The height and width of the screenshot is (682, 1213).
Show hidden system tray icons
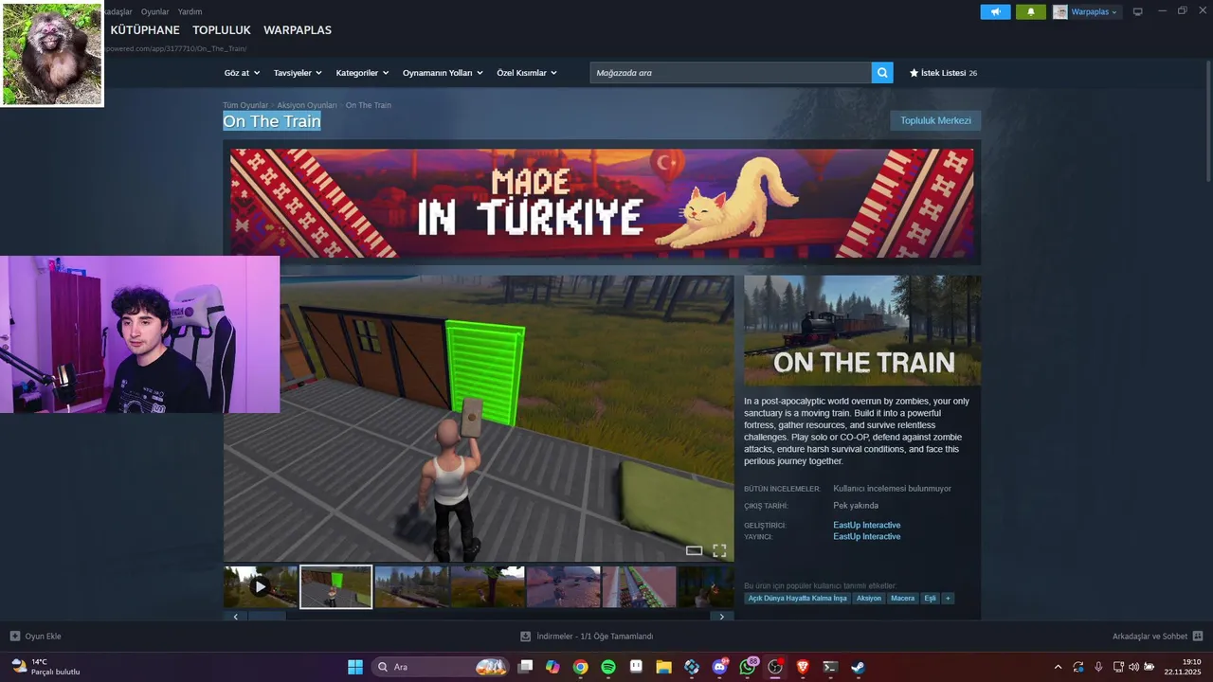(1058, 667)
